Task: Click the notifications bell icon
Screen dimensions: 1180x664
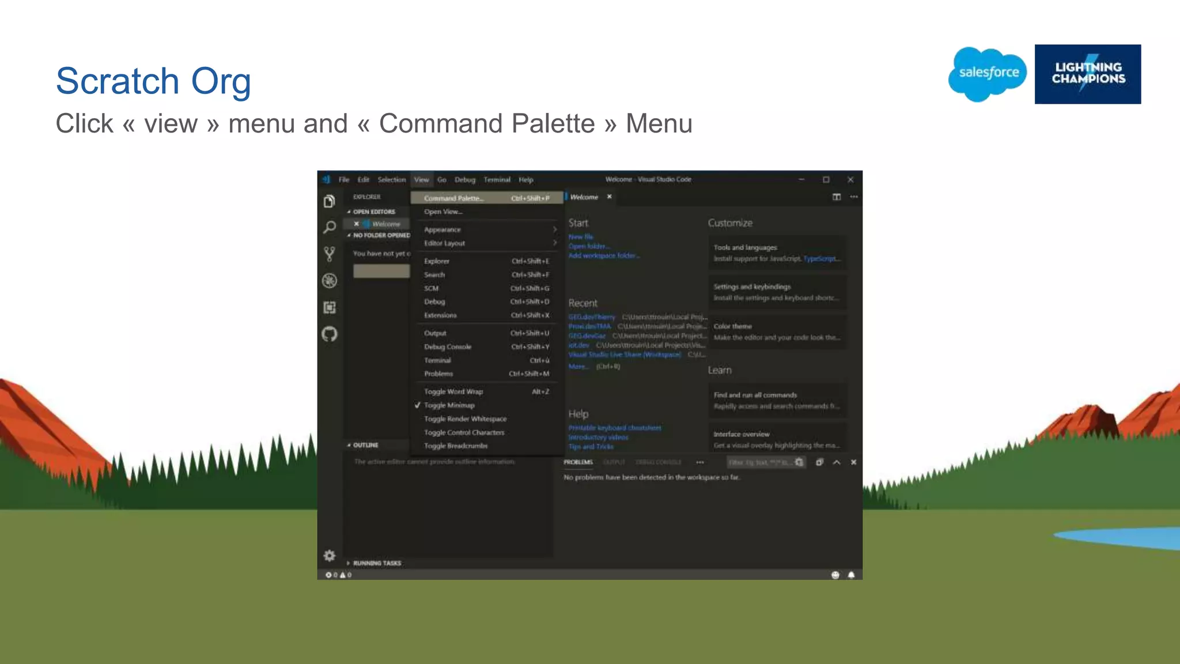Action: [851, 575]
